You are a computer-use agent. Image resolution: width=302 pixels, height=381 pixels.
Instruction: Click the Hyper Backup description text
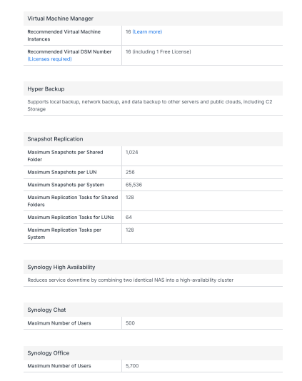150,106
